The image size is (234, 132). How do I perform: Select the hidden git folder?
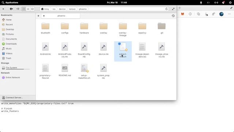162,28
